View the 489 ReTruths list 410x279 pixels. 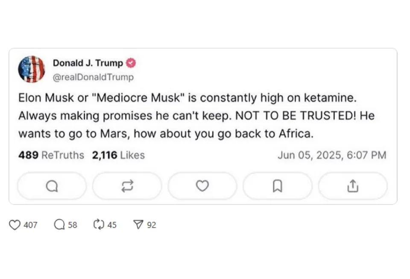51,155
